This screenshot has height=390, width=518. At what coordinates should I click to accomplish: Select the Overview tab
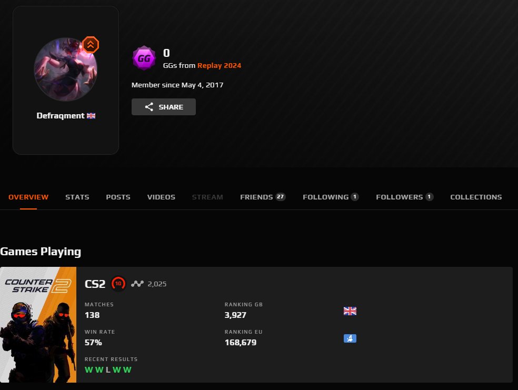pyautogui.click(x=28, y=197)
